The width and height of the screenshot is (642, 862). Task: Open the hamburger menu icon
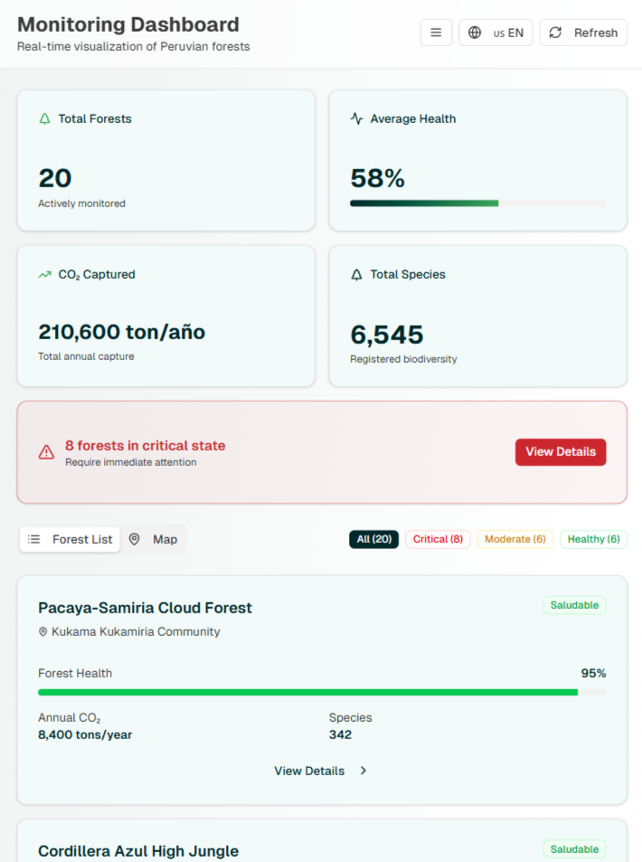click(436, 32)
